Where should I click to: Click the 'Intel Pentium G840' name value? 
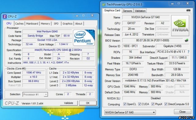tap(47, 32)
